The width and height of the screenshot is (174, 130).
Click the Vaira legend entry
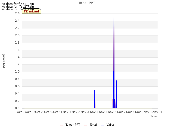click(107, 125)
